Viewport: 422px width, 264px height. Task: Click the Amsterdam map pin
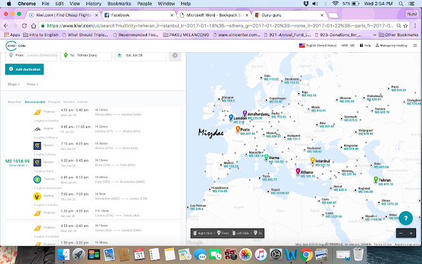tap(245, 113)
